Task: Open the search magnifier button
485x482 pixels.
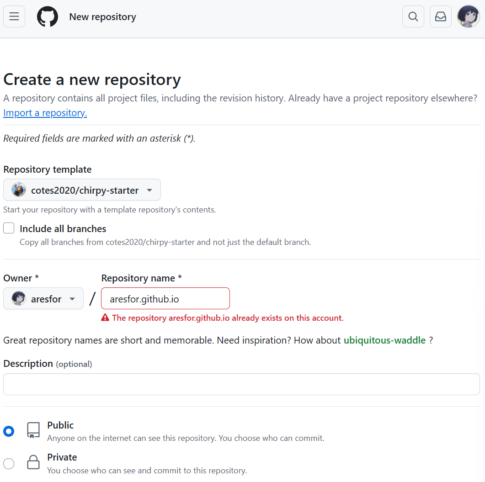Action: [413, 16]
